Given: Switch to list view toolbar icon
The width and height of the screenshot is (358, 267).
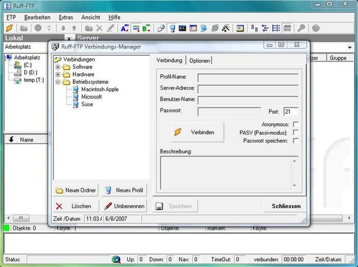Looking at the screenshot, I should (x=276, y=28).
